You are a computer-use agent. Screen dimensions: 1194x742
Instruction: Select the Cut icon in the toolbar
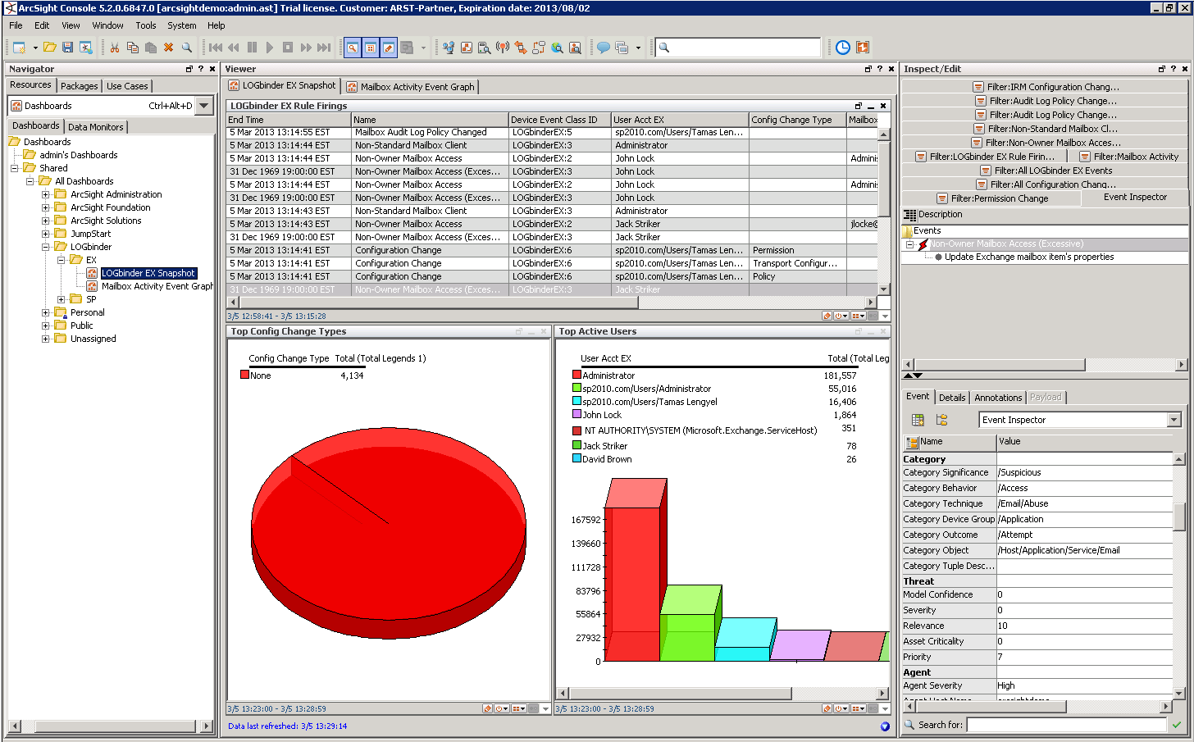tap(116, 48)
